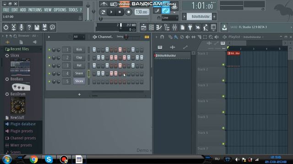This screenshot has height=164, width=293.
Task: Click the save new version icon
Action: pos(45,27)
